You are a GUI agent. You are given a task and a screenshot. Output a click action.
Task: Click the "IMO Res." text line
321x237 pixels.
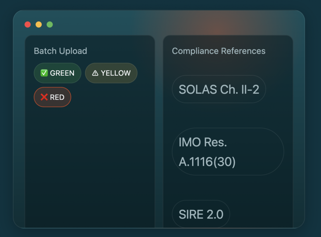point(203,142)
